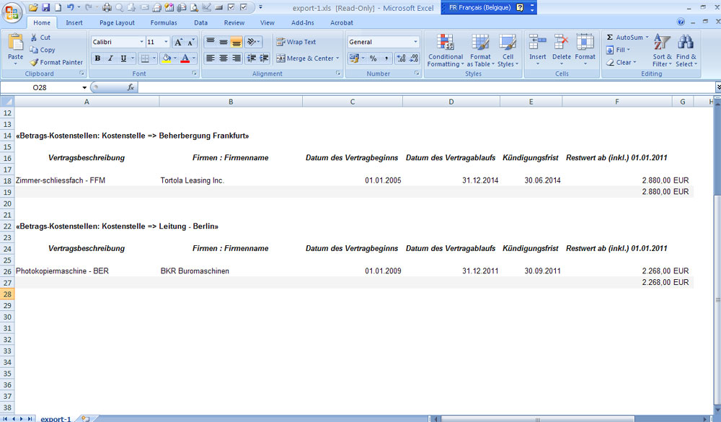The height and width of the screenshot is (422, 721).
Task: Switch to the Page Layout ribbon tab
Action: click(117, 22)
